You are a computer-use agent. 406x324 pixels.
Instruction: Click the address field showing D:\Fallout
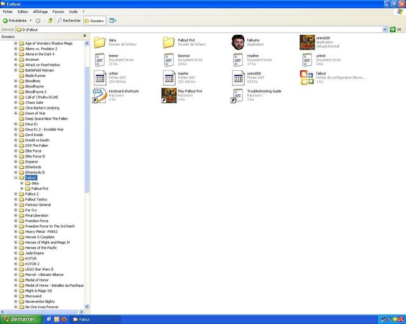pyautogui.click(x=199, y=30)
